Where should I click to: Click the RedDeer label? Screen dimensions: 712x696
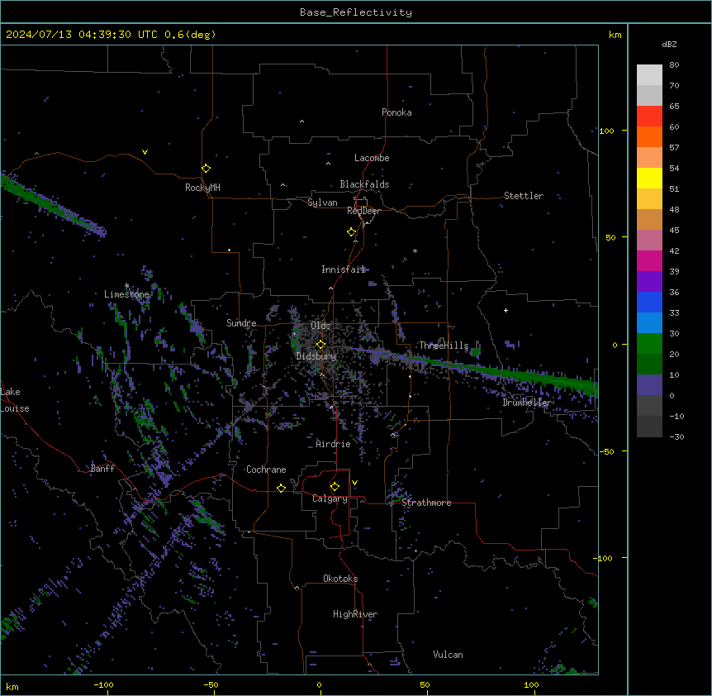pos(363,211)
